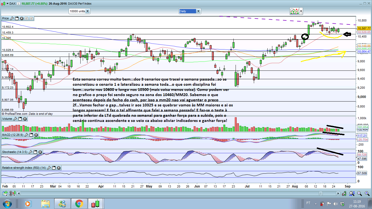Viewport: 372px width, 209px height.
Task: Remove the Volume indicator panel
Action: coord(25,119)
